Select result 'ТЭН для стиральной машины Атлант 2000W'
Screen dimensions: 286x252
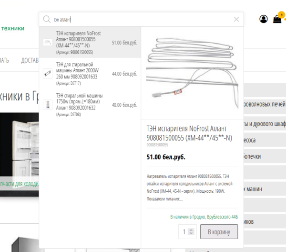click(90, 74)
